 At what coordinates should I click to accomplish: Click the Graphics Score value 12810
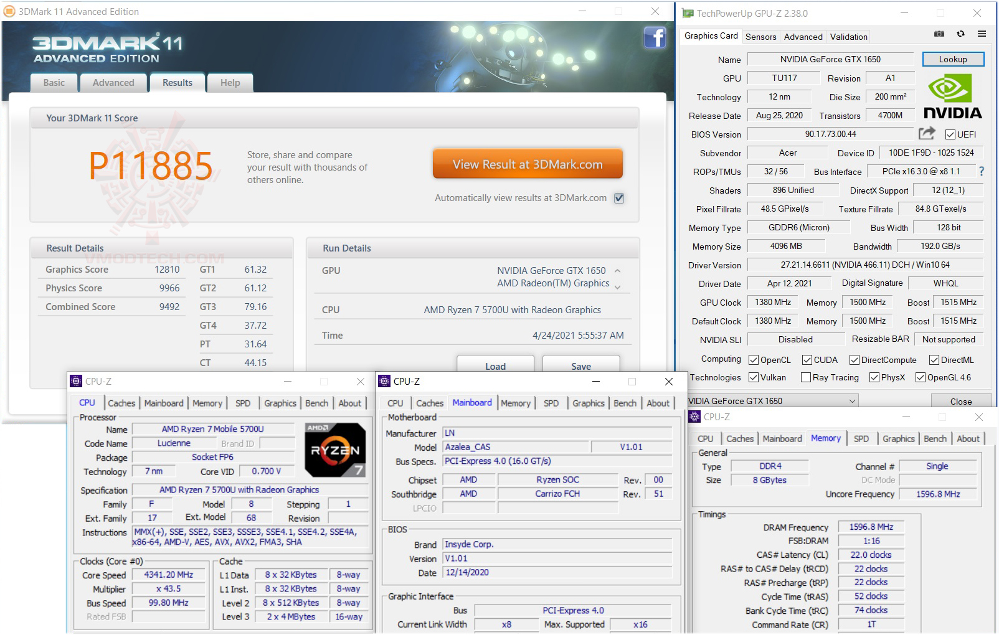(x=167, y=270)
